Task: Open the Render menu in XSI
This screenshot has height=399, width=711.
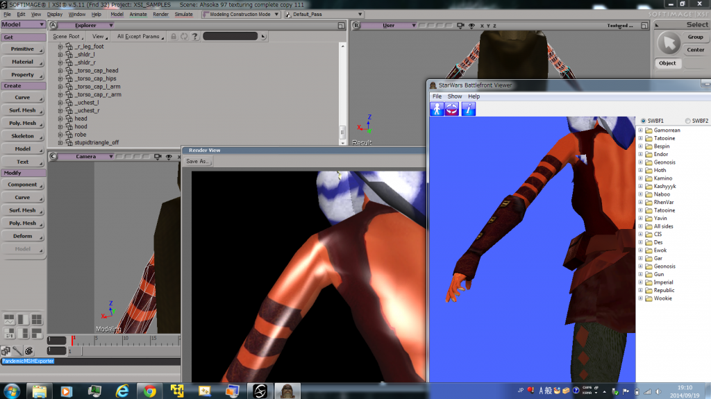Action: (x=160, y=15)
